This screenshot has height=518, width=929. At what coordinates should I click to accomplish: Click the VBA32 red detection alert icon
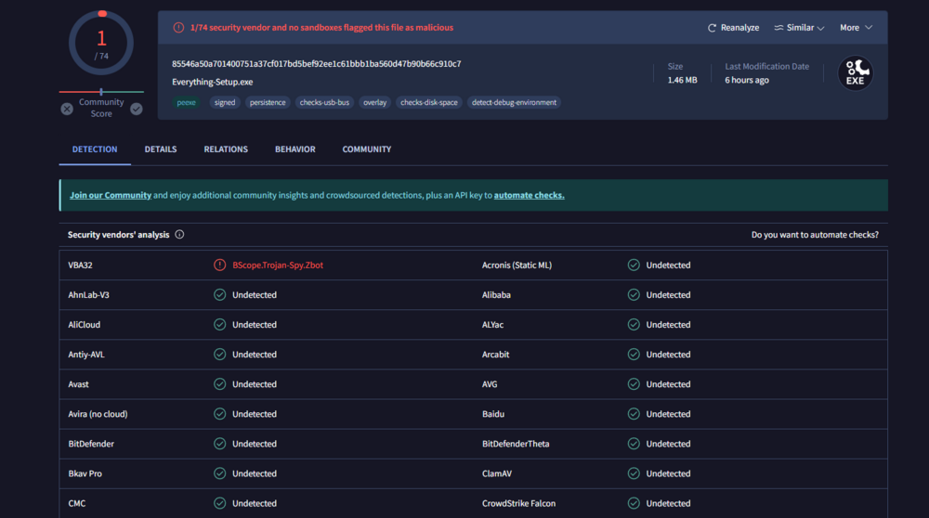(x=220, y=265)
